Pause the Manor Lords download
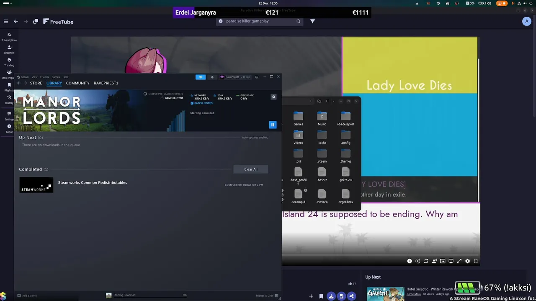Screen dimensions: 536x301 [273, 125]
